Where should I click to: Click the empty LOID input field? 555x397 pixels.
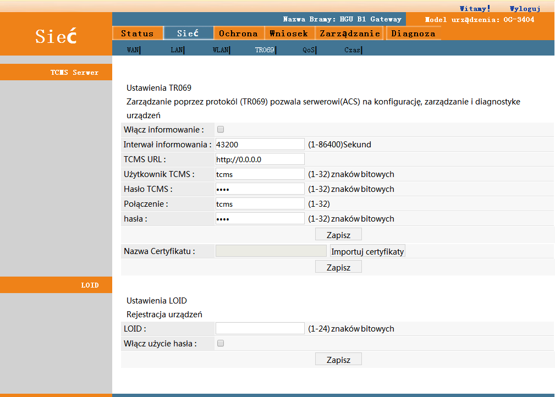[x=260, y=329]
